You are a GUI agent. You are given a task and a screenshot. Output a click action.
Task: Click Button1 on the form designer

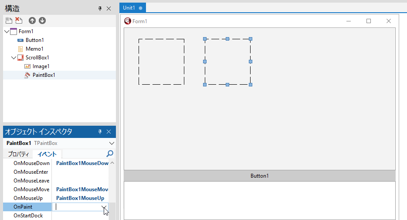pyautogui.click(x=259, y=176)
